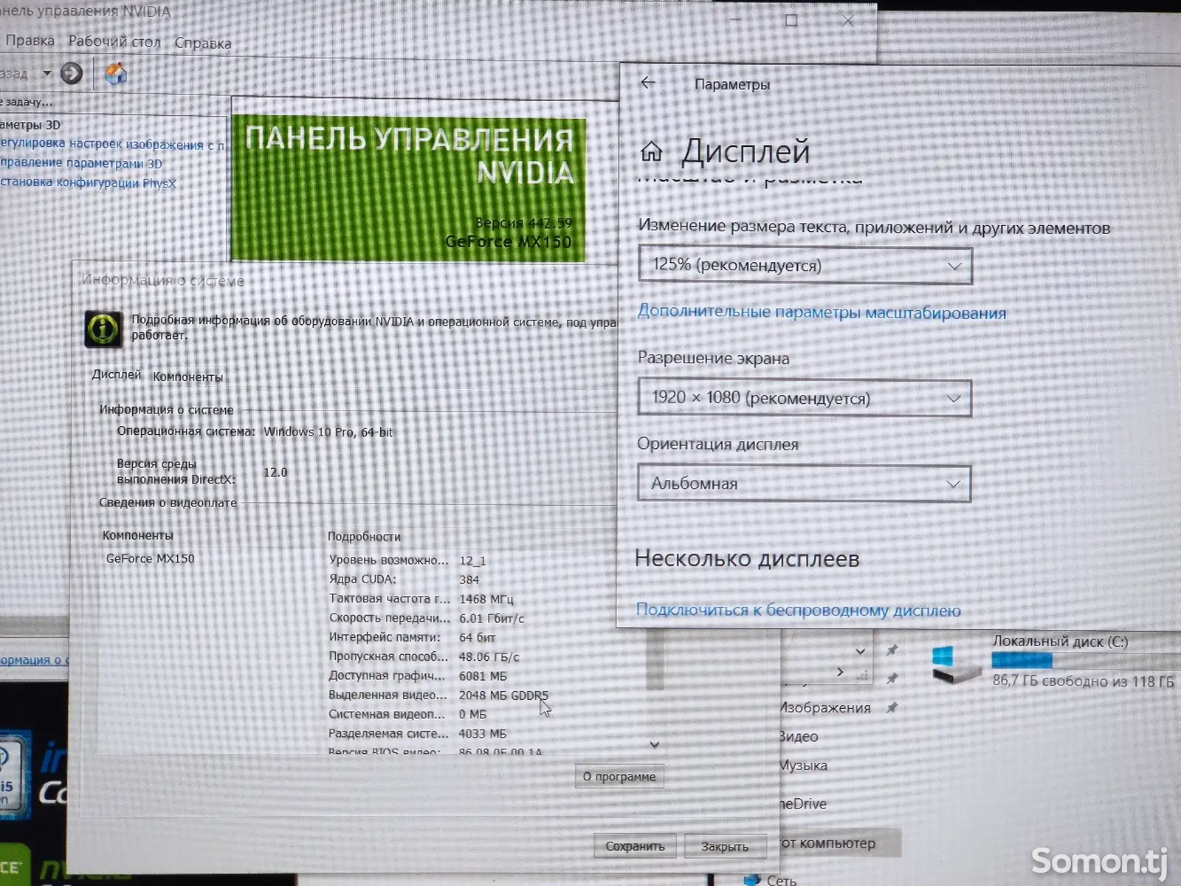Viewport: 1181px width, 886px height.
Task: Click Видео in Explorer sidebar
Action: pyautogui.click(x=799, y=736)
